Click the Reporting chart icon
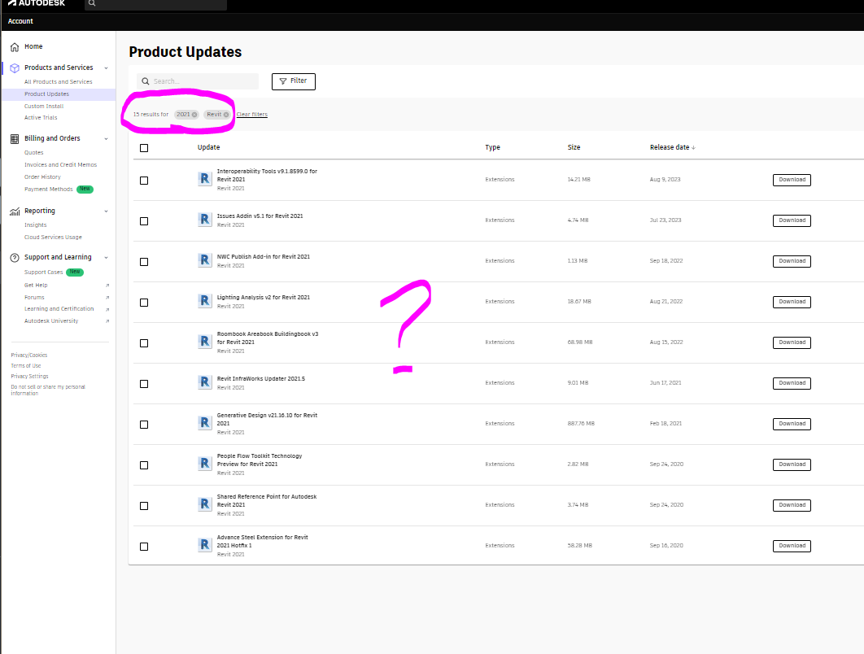864x654 pixels. (x=15, y=211)
